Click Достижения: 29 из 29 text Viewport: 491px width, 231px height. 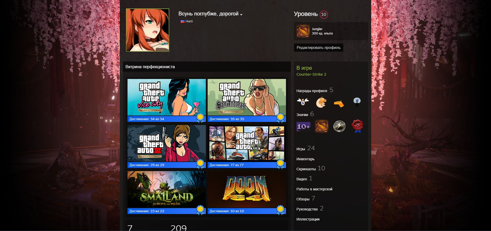147,165
